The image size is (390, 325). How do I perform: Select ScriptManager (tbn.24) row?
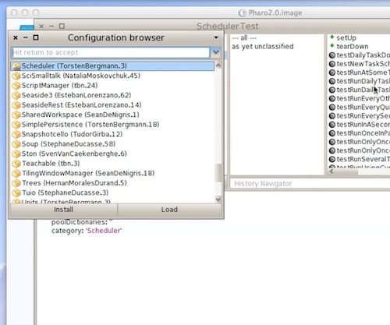click(112, 86)
